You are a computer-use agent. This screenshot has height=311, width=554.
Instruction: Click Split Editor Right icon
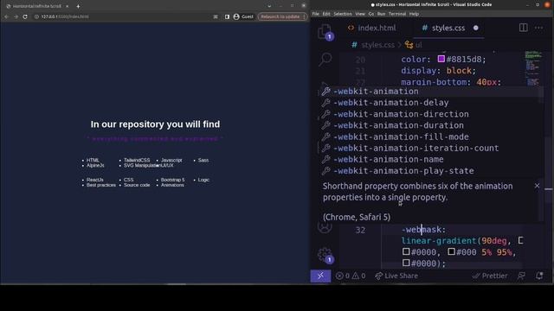(x=523, y=28)
